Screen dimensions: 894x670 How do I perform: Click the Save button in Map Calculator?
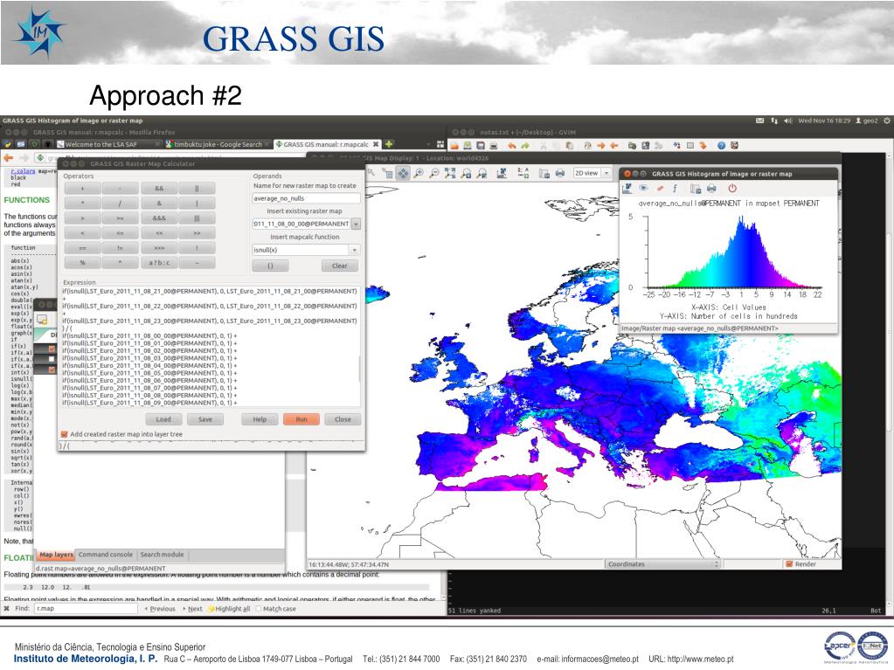(x=205, y=419)
